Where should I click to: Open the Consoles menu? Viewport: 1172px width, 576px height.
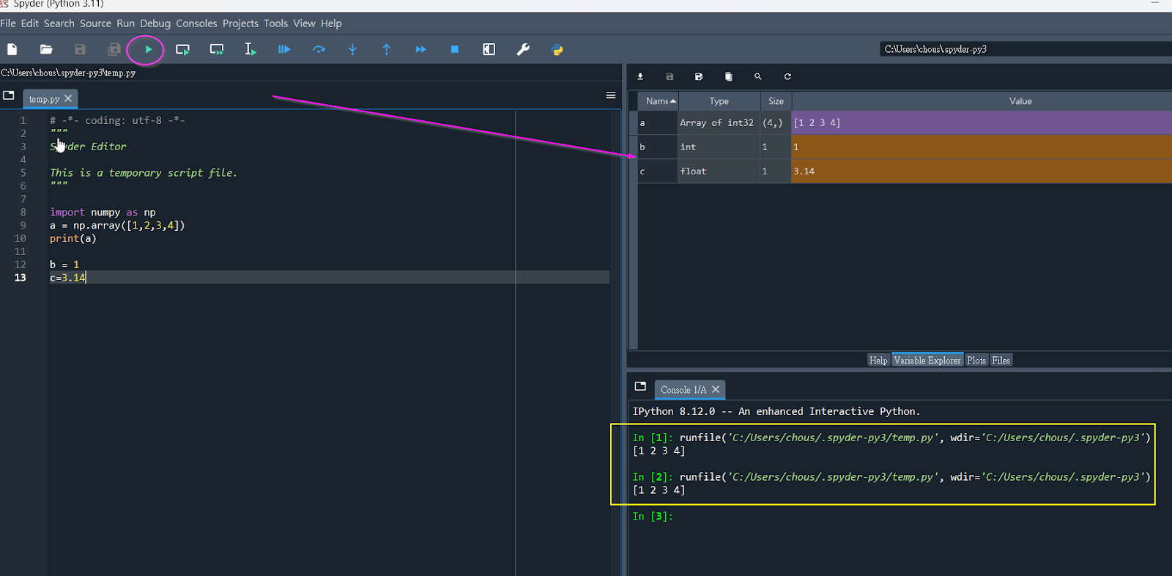196,23
